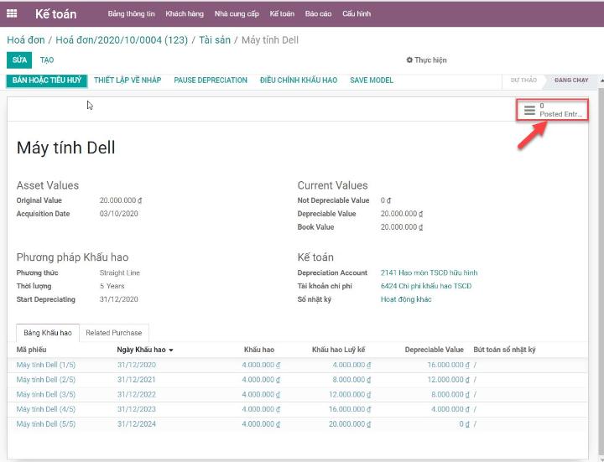Select the DỰ THẢO status stage
The width and height of the screenshot is (604, 462).
[x=523, y=80]
